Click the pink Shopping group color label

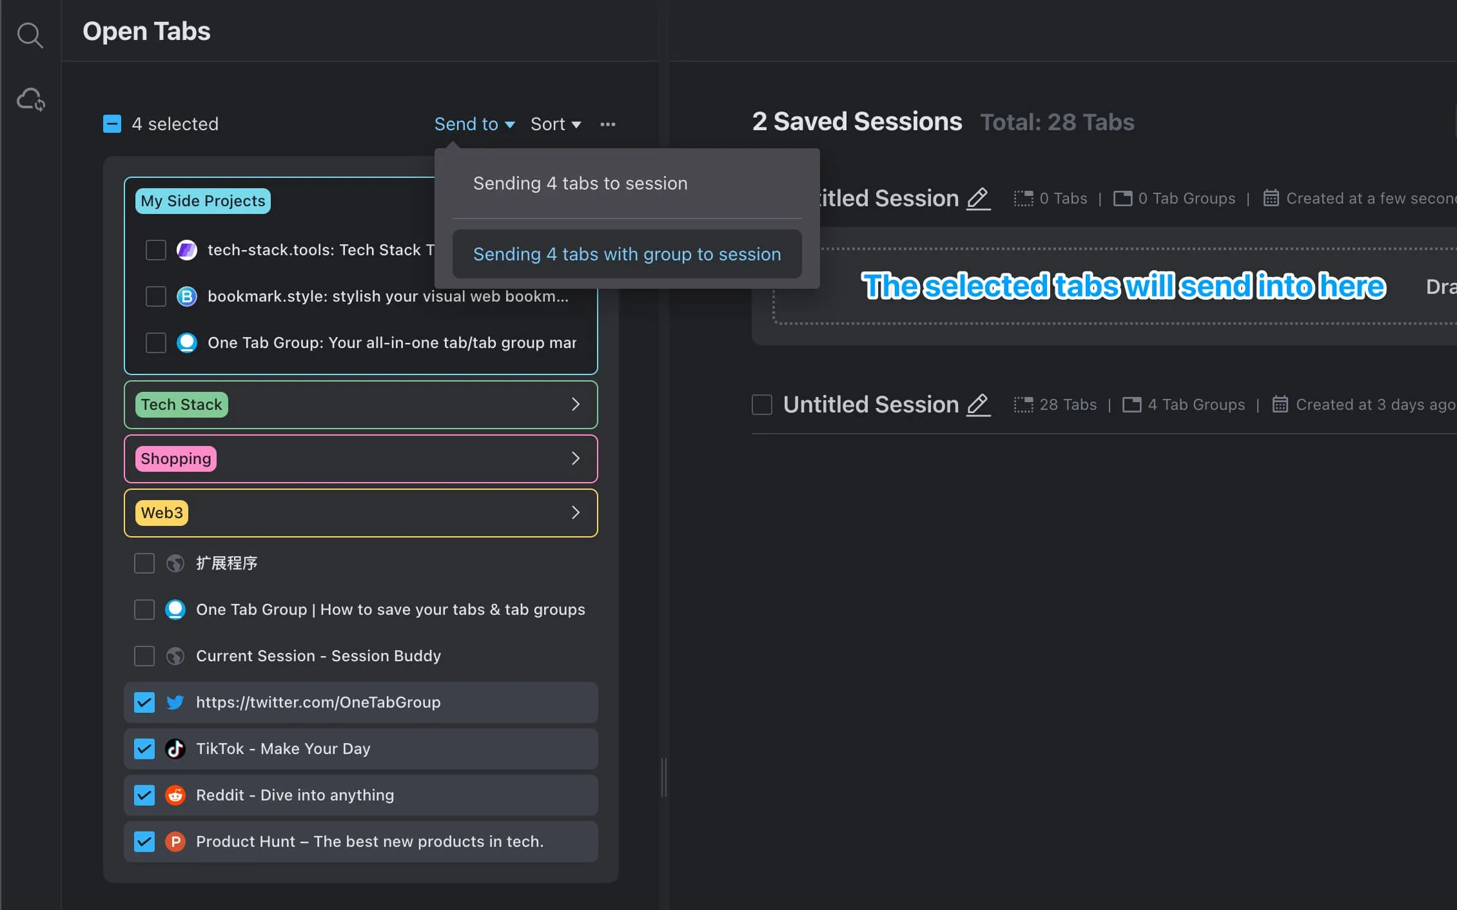click(x=175, y=458)
